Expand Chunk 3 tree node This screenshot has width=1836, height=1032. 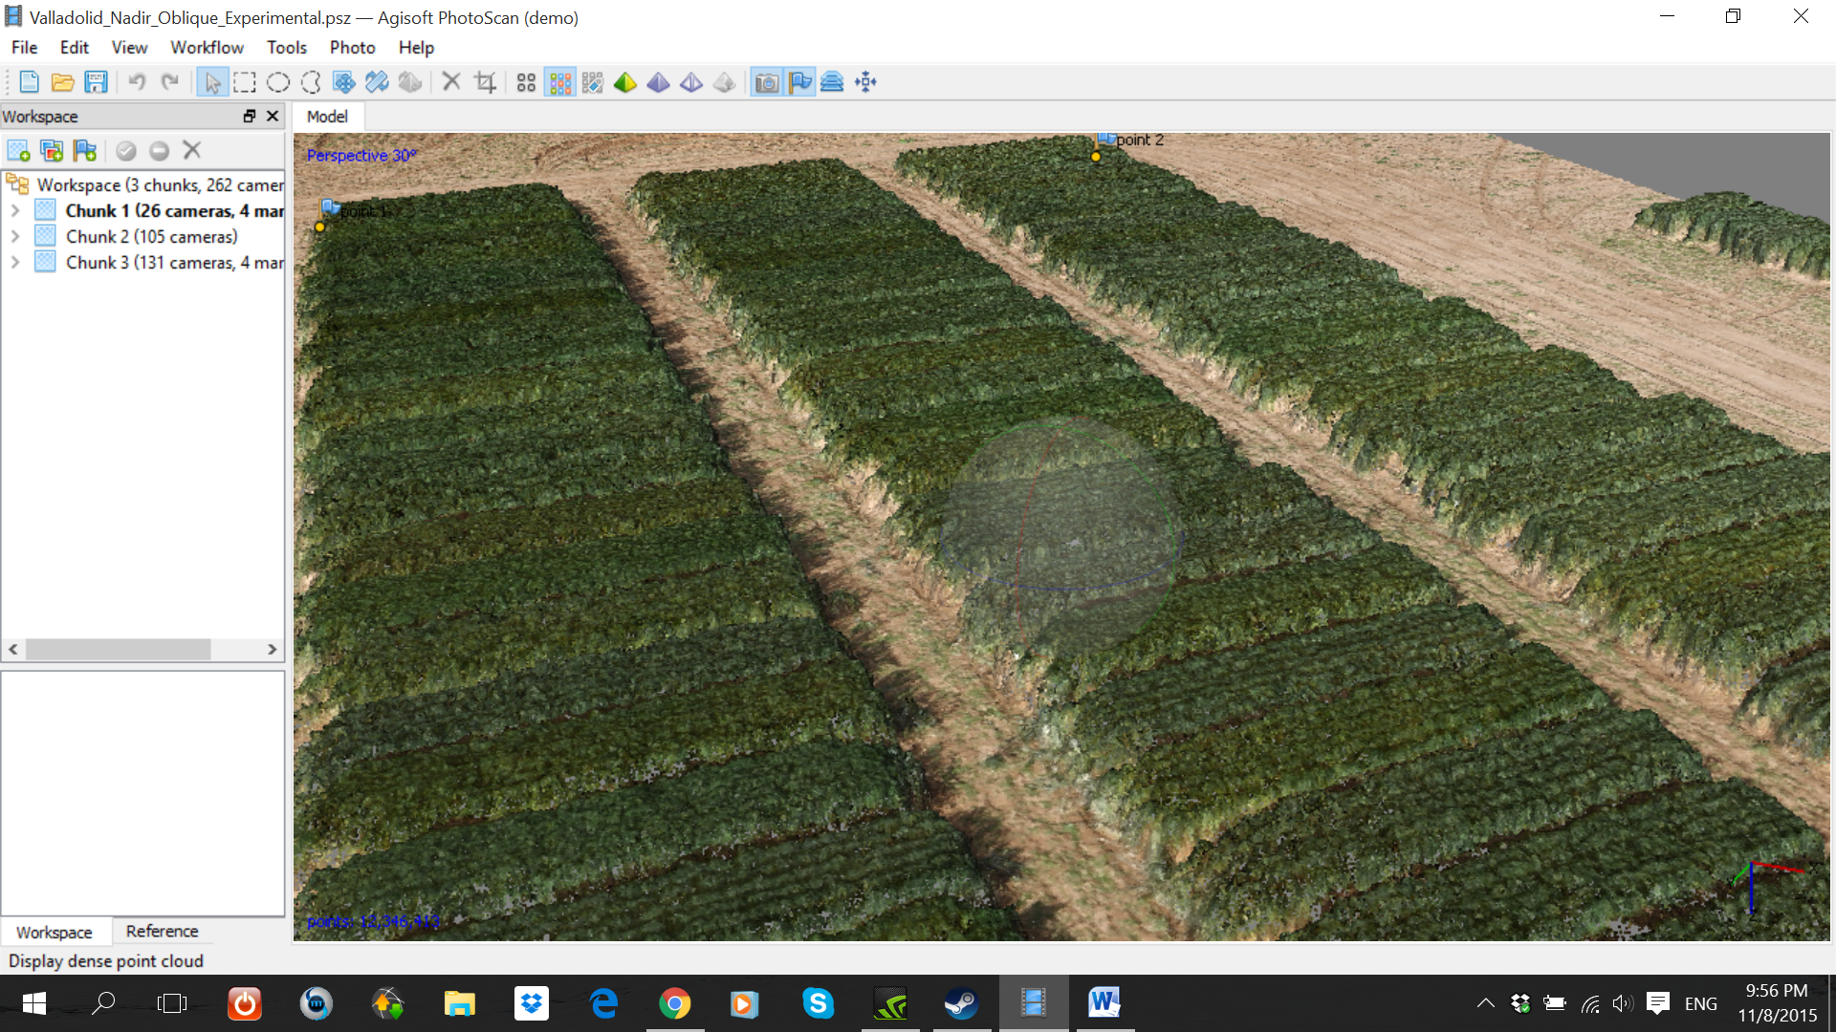point(15,262)
